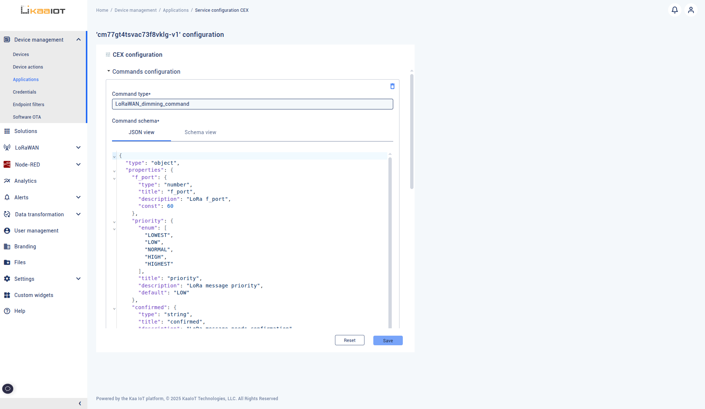Image resolution: width=705 pixels, height=409 pixels.
Task: Save the CEX configuration
Action: (x=388, y=340)
